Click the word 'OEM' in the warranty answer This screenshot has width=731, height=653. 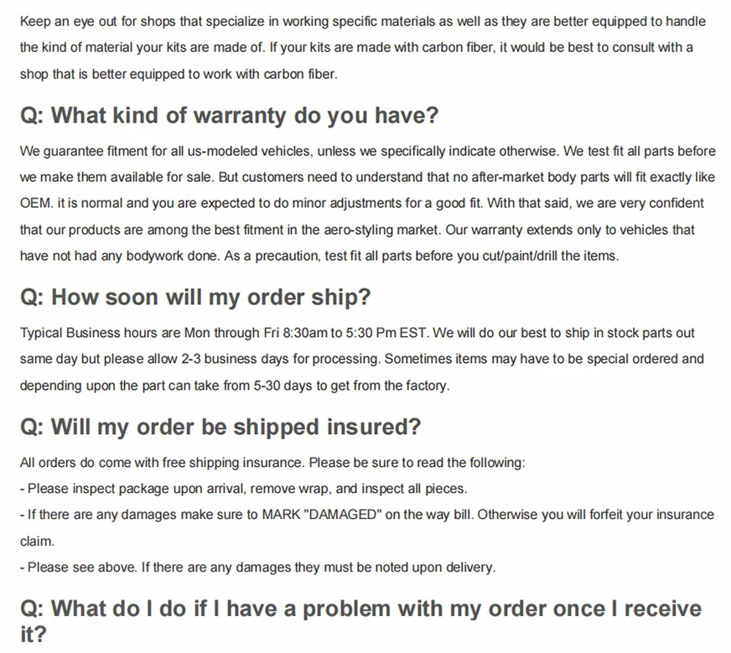34,203
